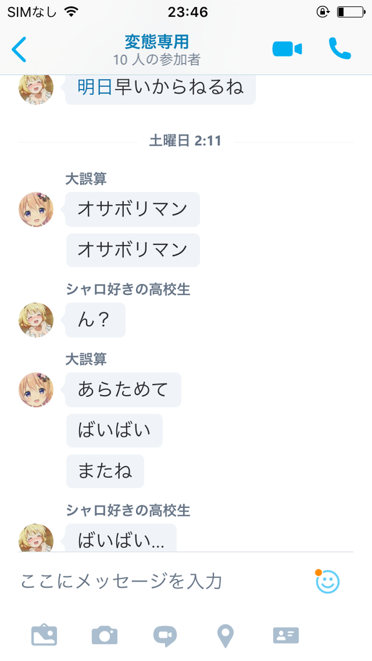Open シャロ好きの高校生 avatar beside ん？

36,320
